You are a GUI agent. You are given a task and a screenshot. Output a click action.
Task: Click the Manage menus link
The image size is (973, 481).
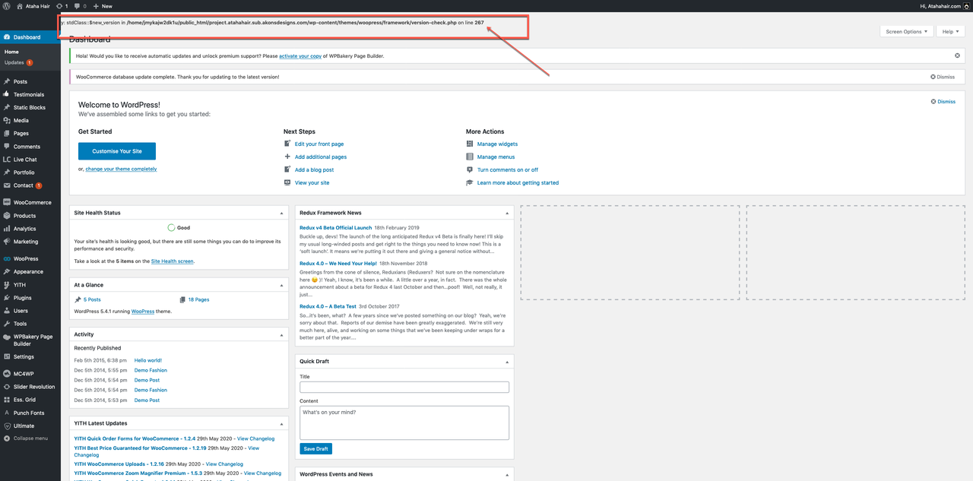(x=496, y=157)
